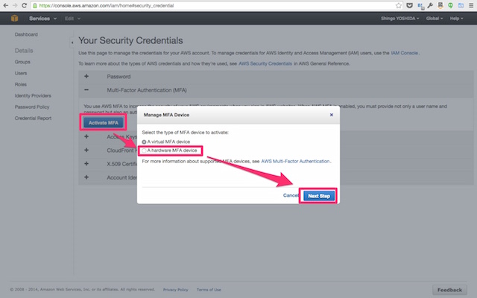Open the Terms of Use footer link
The image size is (477, 298).
point(209,290)
